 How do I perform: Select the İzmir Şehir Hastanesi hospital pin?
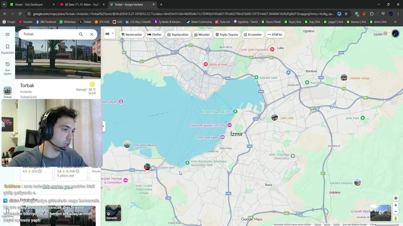pyautogui.click(x=272, y=49)
